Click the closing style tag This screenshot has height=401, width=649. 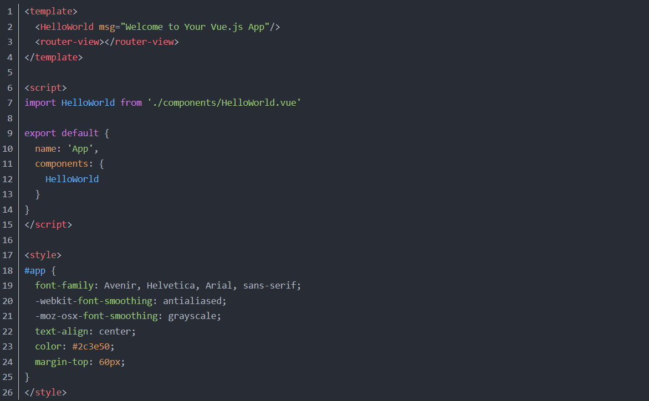[x=45, y=392]
